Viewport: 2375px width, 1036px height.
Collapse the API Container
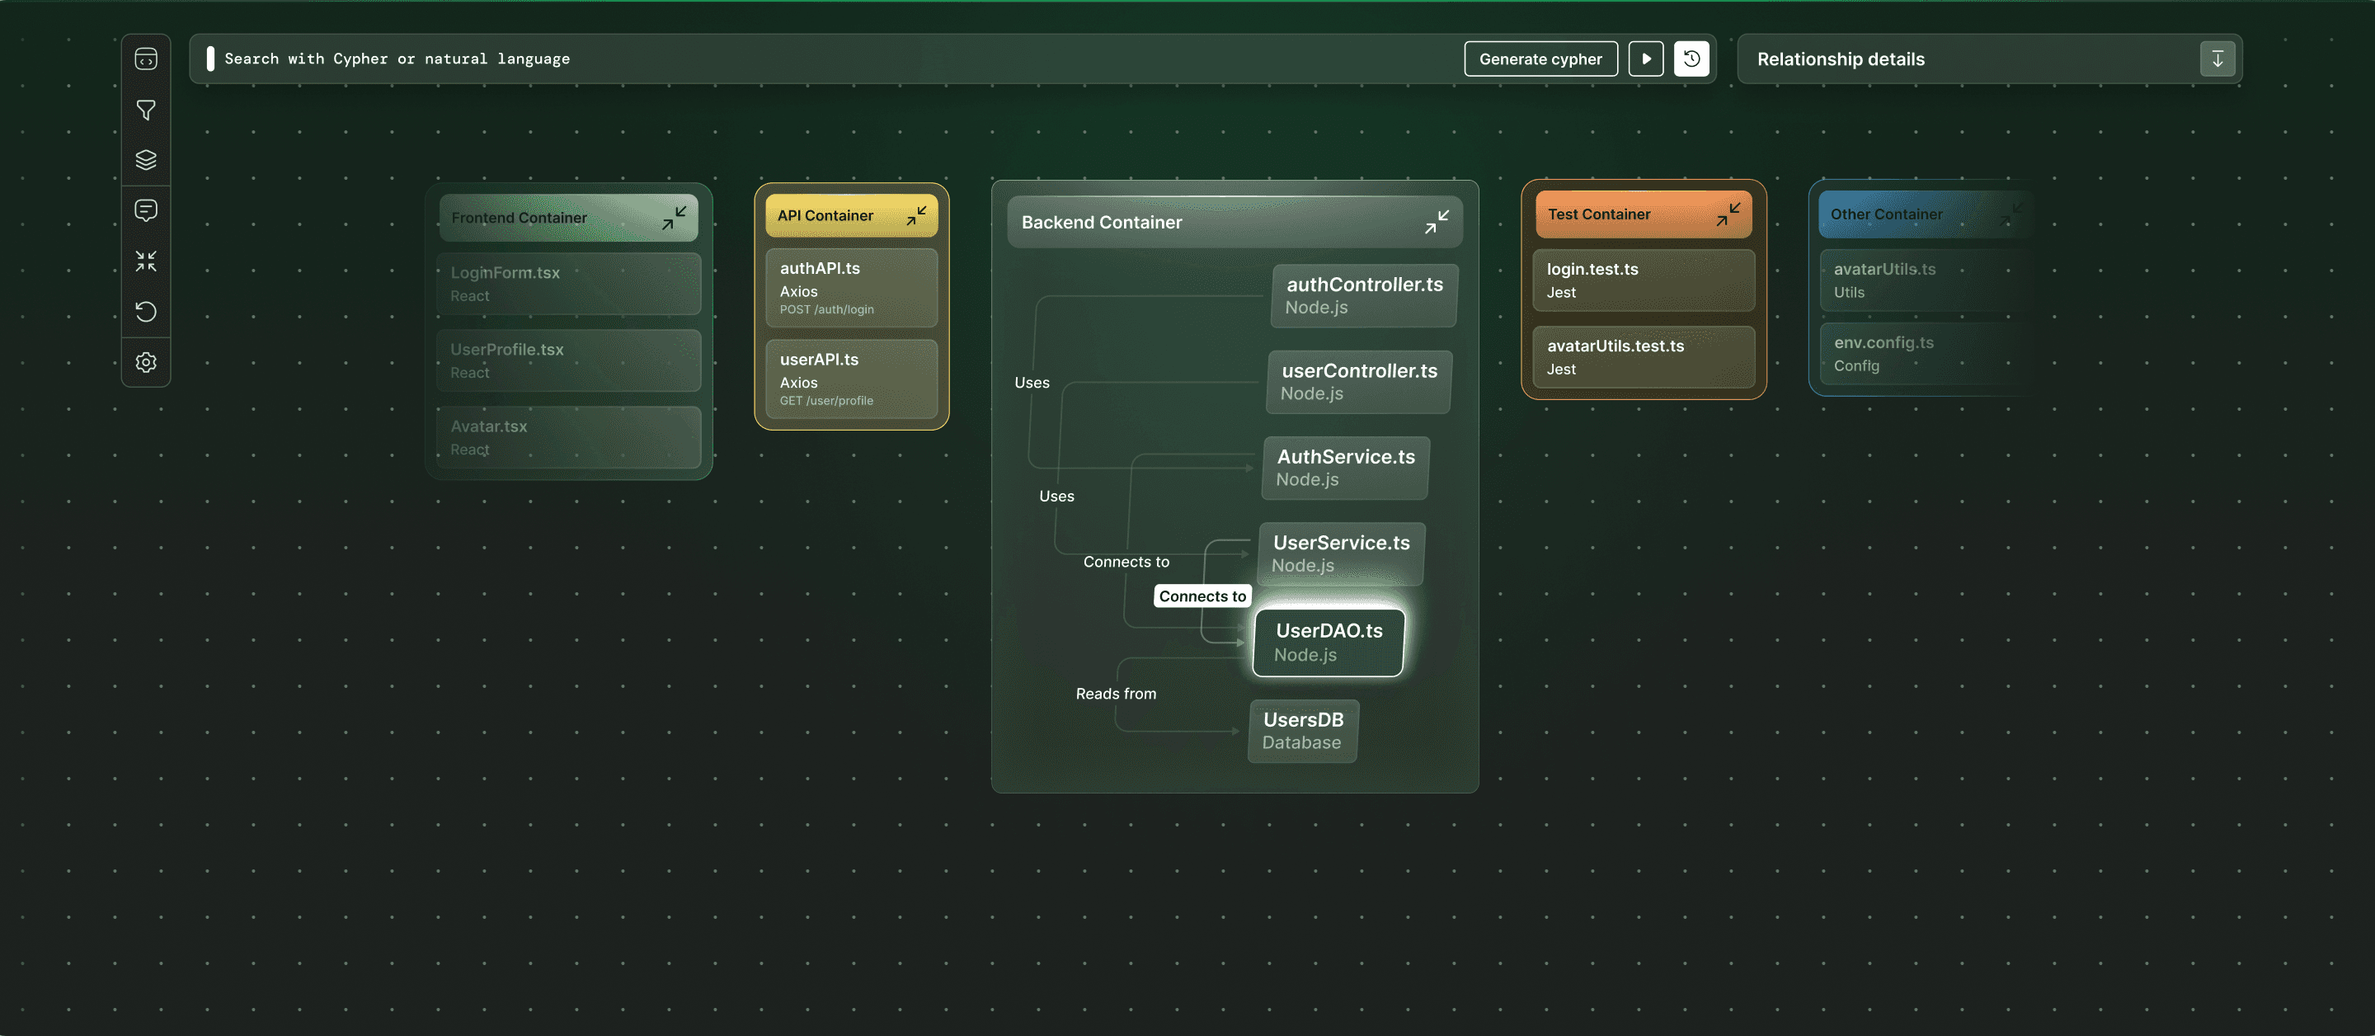915,216
